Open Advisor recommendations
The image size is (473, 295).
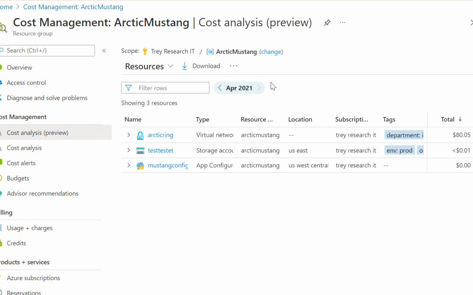click(x=42, y=193)
